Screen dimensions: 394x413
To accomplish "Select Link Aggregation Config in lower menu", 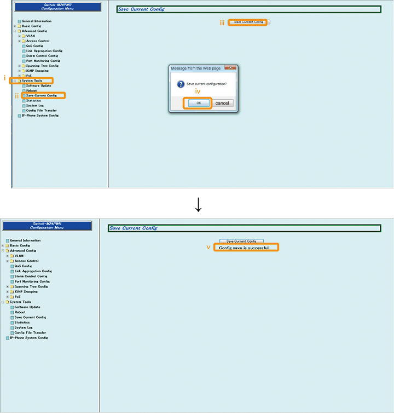I will pyautogui.click(x=33, y=271).
